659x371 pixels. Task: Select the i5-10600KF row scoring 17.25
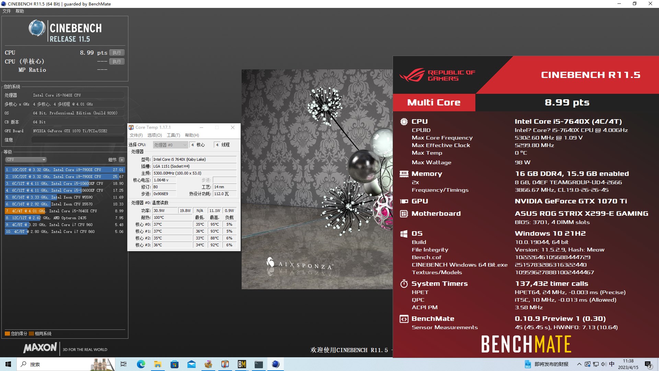click(x=65, y=190)
